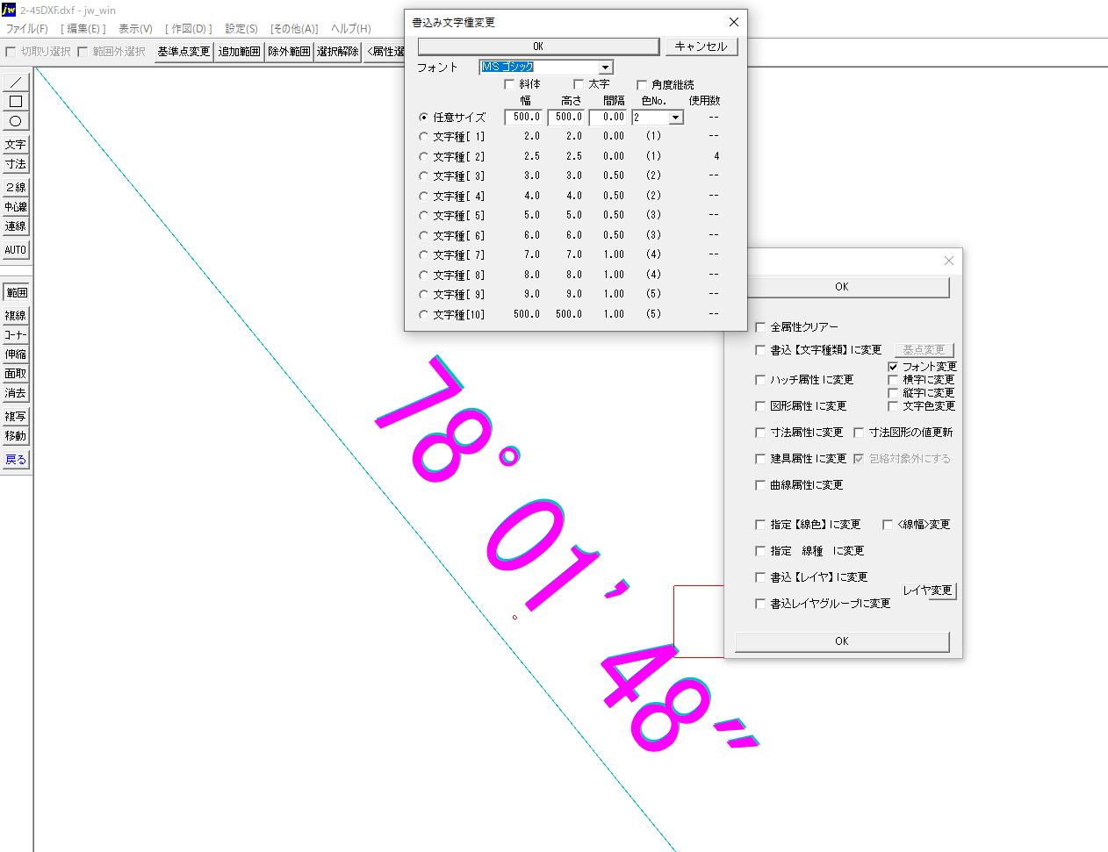Select the 移動 move tool
This screenshot has width=1108, height=852.
16,436
